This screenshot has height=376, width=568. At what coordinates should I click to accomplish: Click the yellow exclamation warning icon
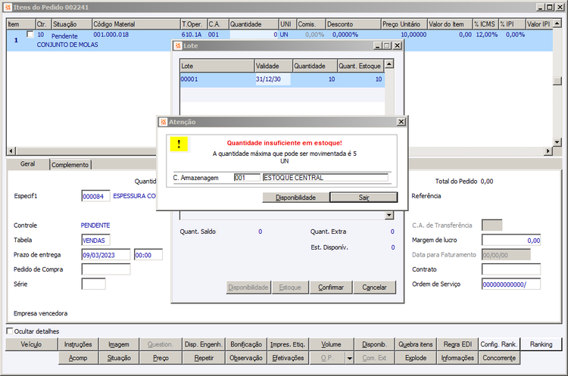(x=179, y=144)
